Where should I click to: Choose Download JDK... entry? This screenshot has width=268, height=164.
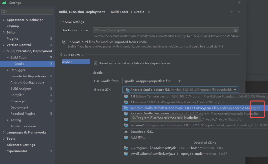195,131
